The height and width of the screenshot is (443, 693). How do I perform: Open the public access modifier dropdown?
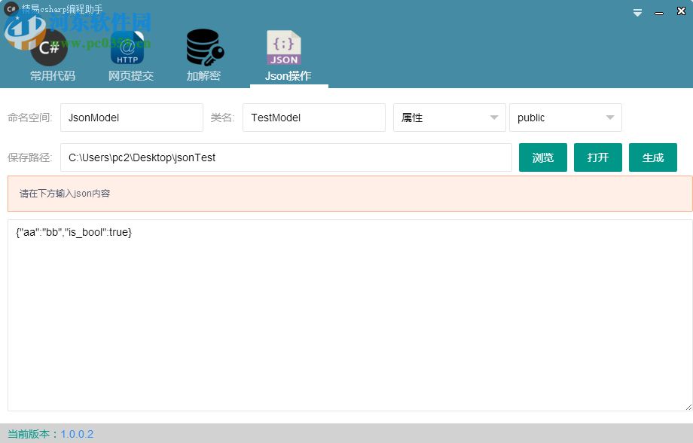point(565,118)
